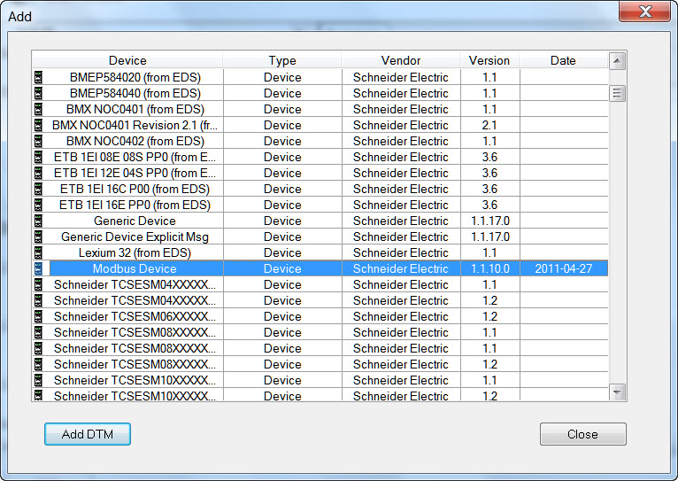Click the 2011-04-27 date cell
678x481 pixels.
[x=564, y=268]
